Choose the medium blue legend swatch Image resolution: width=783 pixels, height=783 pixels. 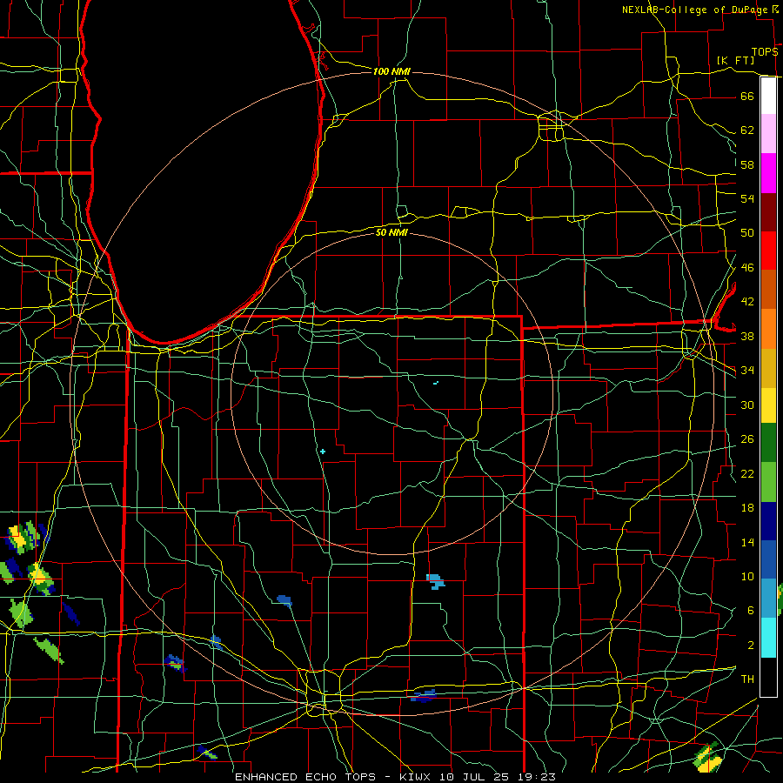[768, 559]
